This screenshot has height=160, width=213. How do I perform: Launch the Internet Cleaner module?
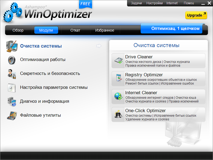point(158,97)
